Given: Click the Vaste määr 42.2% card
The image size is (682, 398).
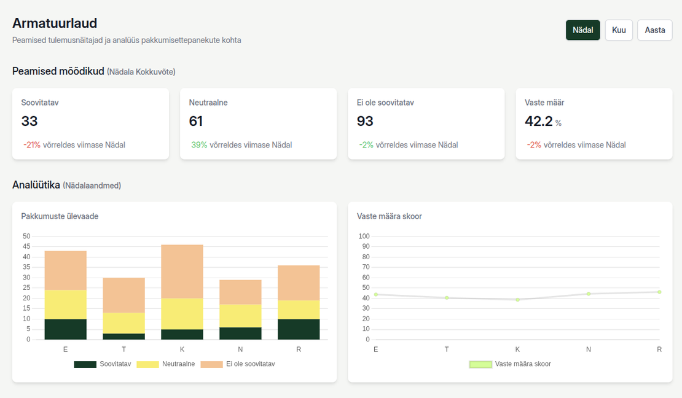Looking at the screenshot, I should click(594, 123).
